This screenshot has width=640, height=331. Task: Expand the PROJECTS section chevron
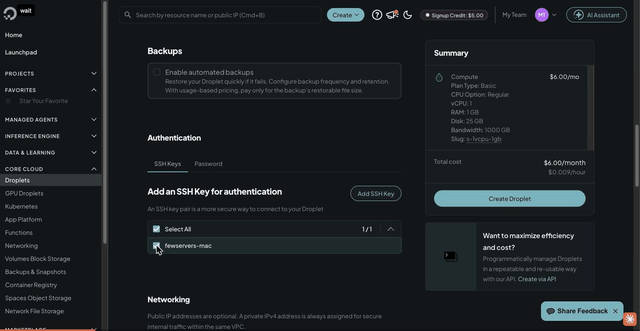pyautogui.click(x=94, y=73)
